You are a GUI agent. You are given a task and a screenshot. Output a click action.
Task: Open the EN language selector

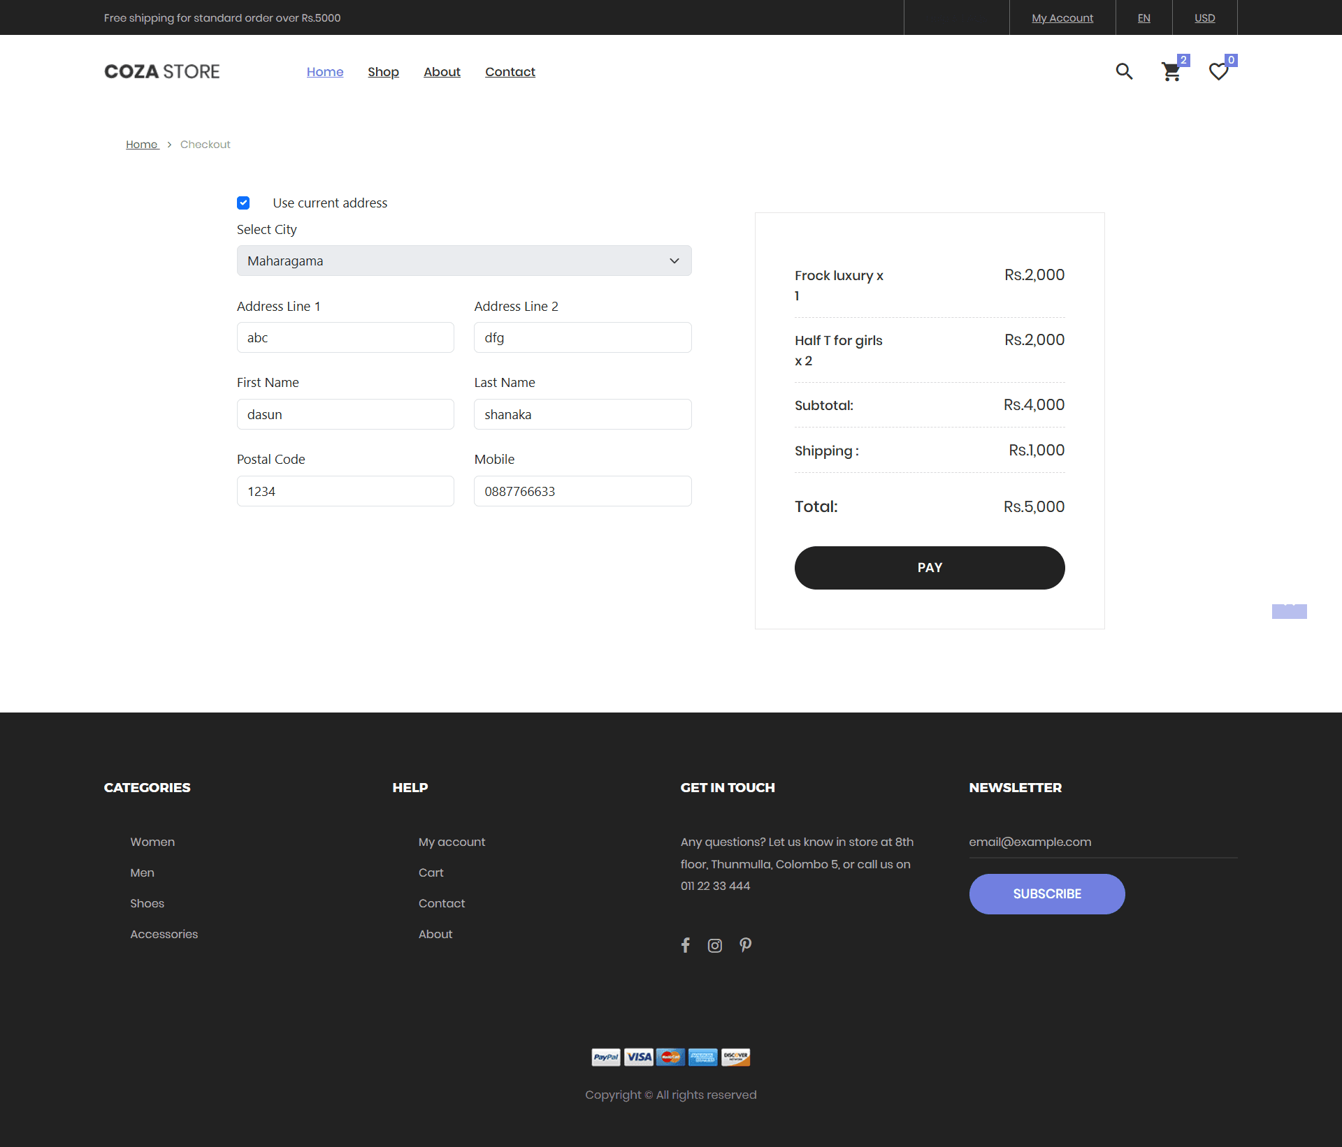1143,17
